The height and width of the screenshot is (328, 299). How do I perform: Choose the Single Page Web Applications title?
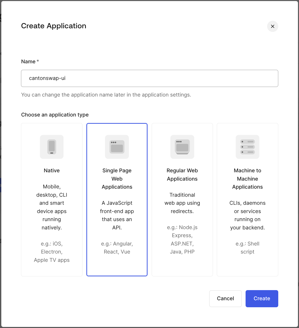coord(117,179)
